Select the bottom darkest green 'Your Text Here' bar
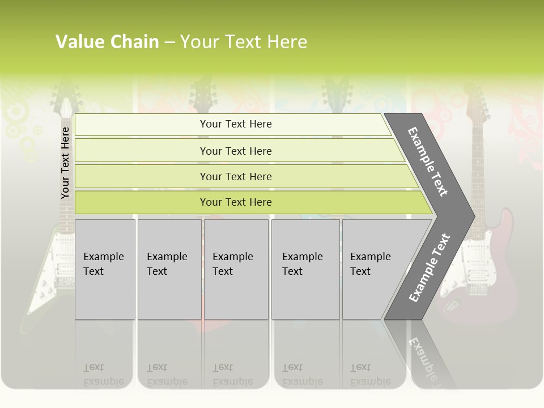Image resolution: width=544 pixels, height=408 pixels. tap(235, 202)
